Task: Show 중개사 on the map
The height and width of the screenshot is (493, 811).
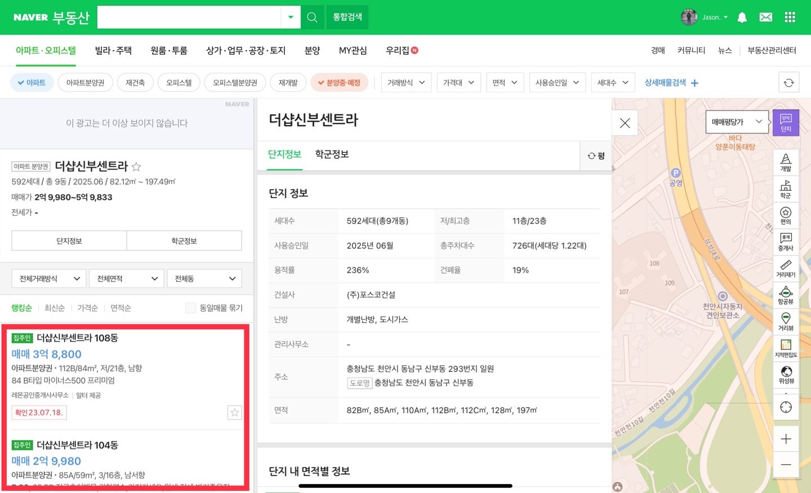Action: (x=786, y=242)
